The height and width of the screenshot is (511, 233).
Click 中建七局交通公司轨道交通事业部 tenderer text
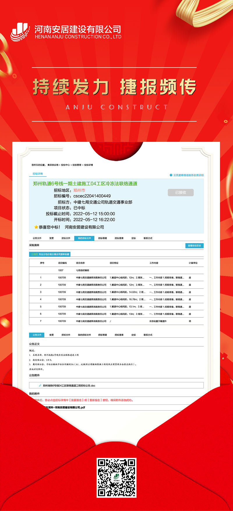(x=103, y=202)
